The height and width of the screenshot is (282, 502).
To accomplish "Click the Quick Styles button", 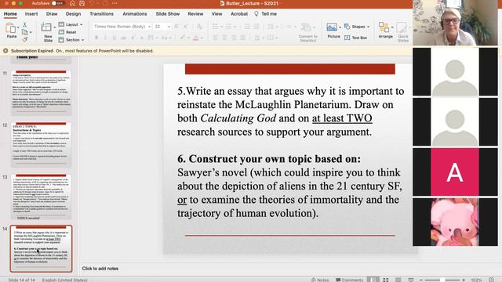I will [402, 32].
